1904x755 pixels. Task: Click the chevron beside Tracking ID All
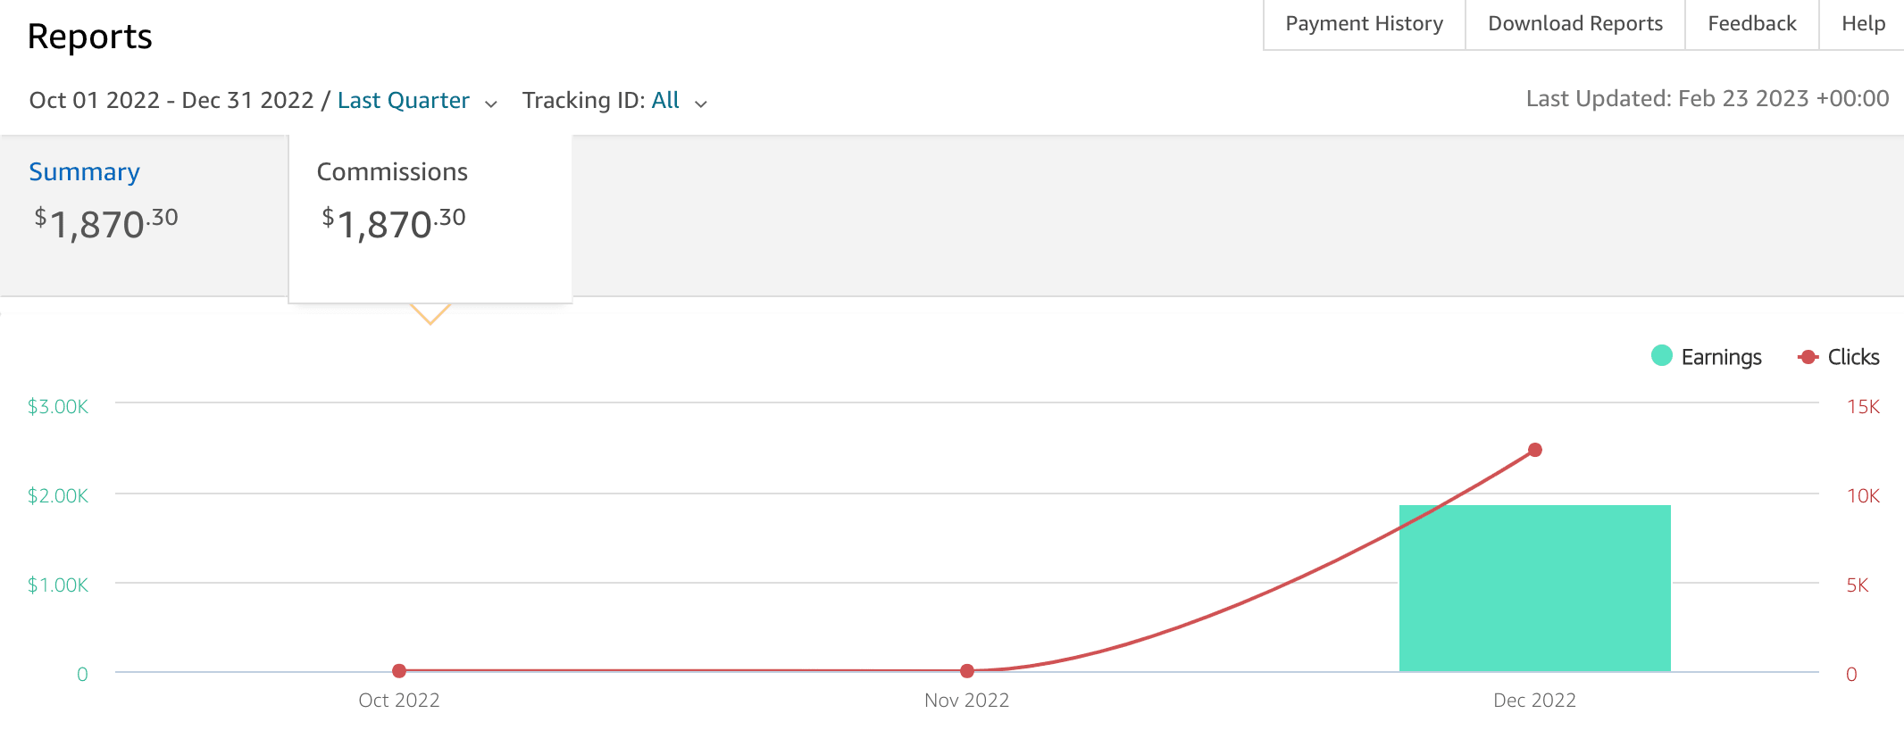coord(701,104)
